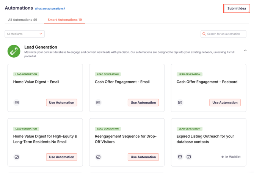This screenshot has width=254, height=173.
Task: Focus the Search for an automation field
Action: (223, 34)
